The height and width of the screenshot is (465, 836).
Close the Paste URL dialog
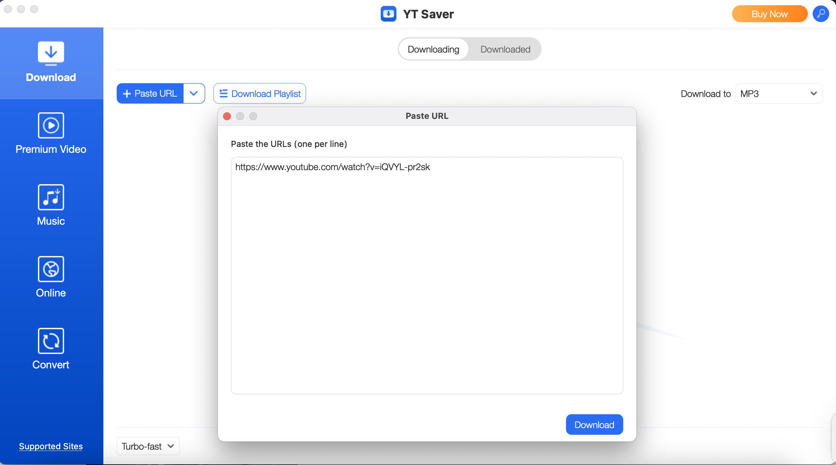point(227,116)
